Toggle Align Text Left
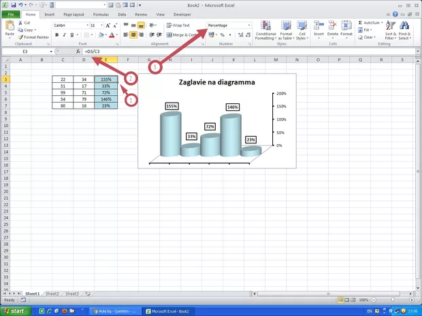Image resolution: width=422 pixels, height=316 pixels. click(x=126, y=35)
